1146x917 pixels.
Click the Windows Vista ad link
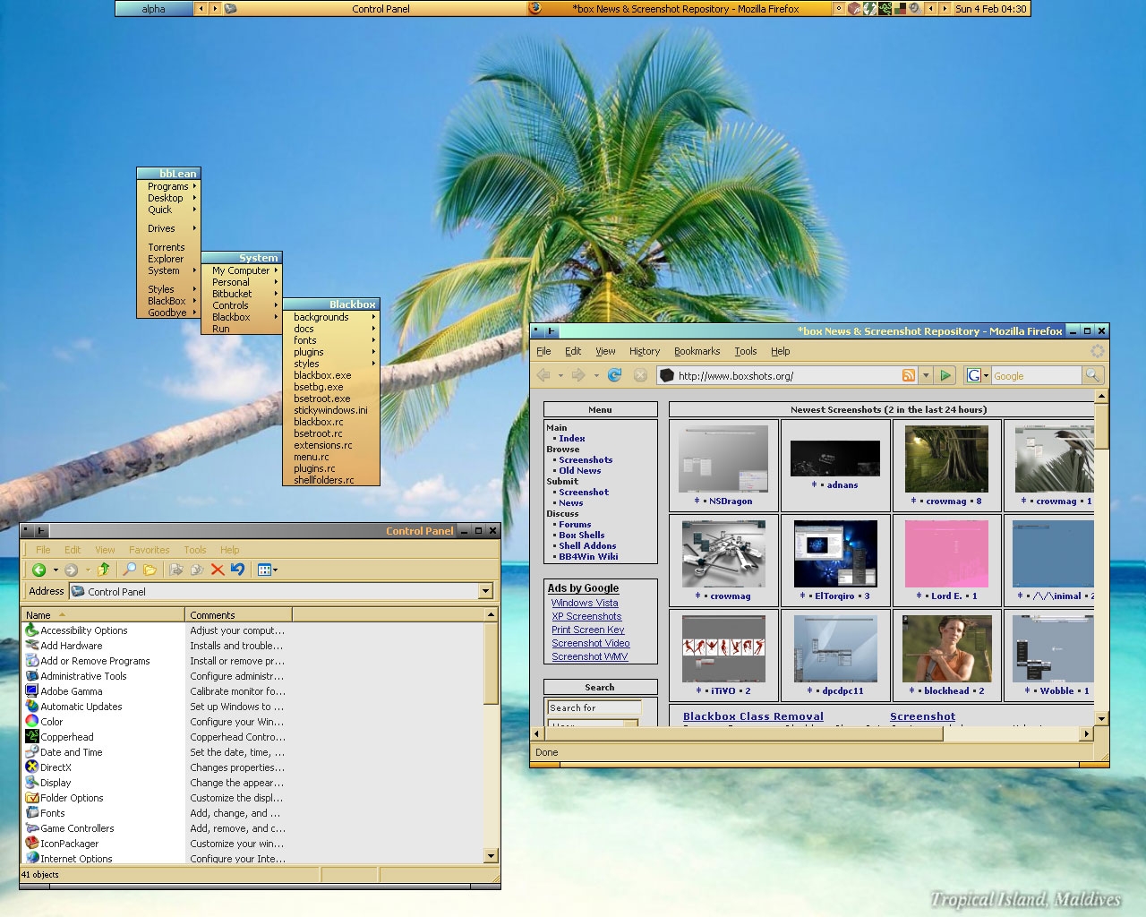coord(585,603)
